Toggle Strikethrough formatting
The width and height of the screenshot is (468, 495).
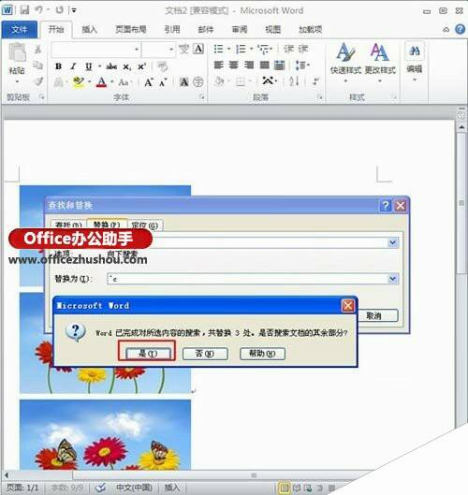(111, 66)
